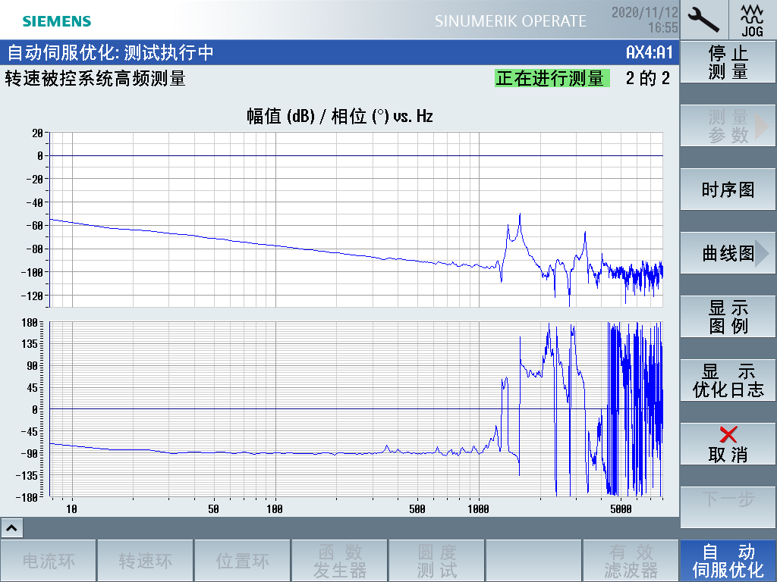
Task: Click the resonance peak in amplitude plot
Action: point(520,215)
